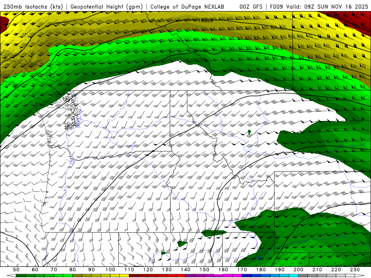Click the 10380 height contour label

[x=205, y=20]
